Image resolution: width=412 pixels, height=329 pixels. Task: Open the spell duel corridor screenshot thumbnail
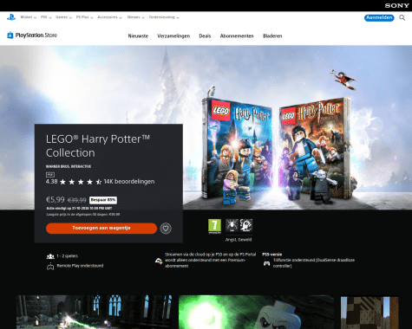click(95, 312)
